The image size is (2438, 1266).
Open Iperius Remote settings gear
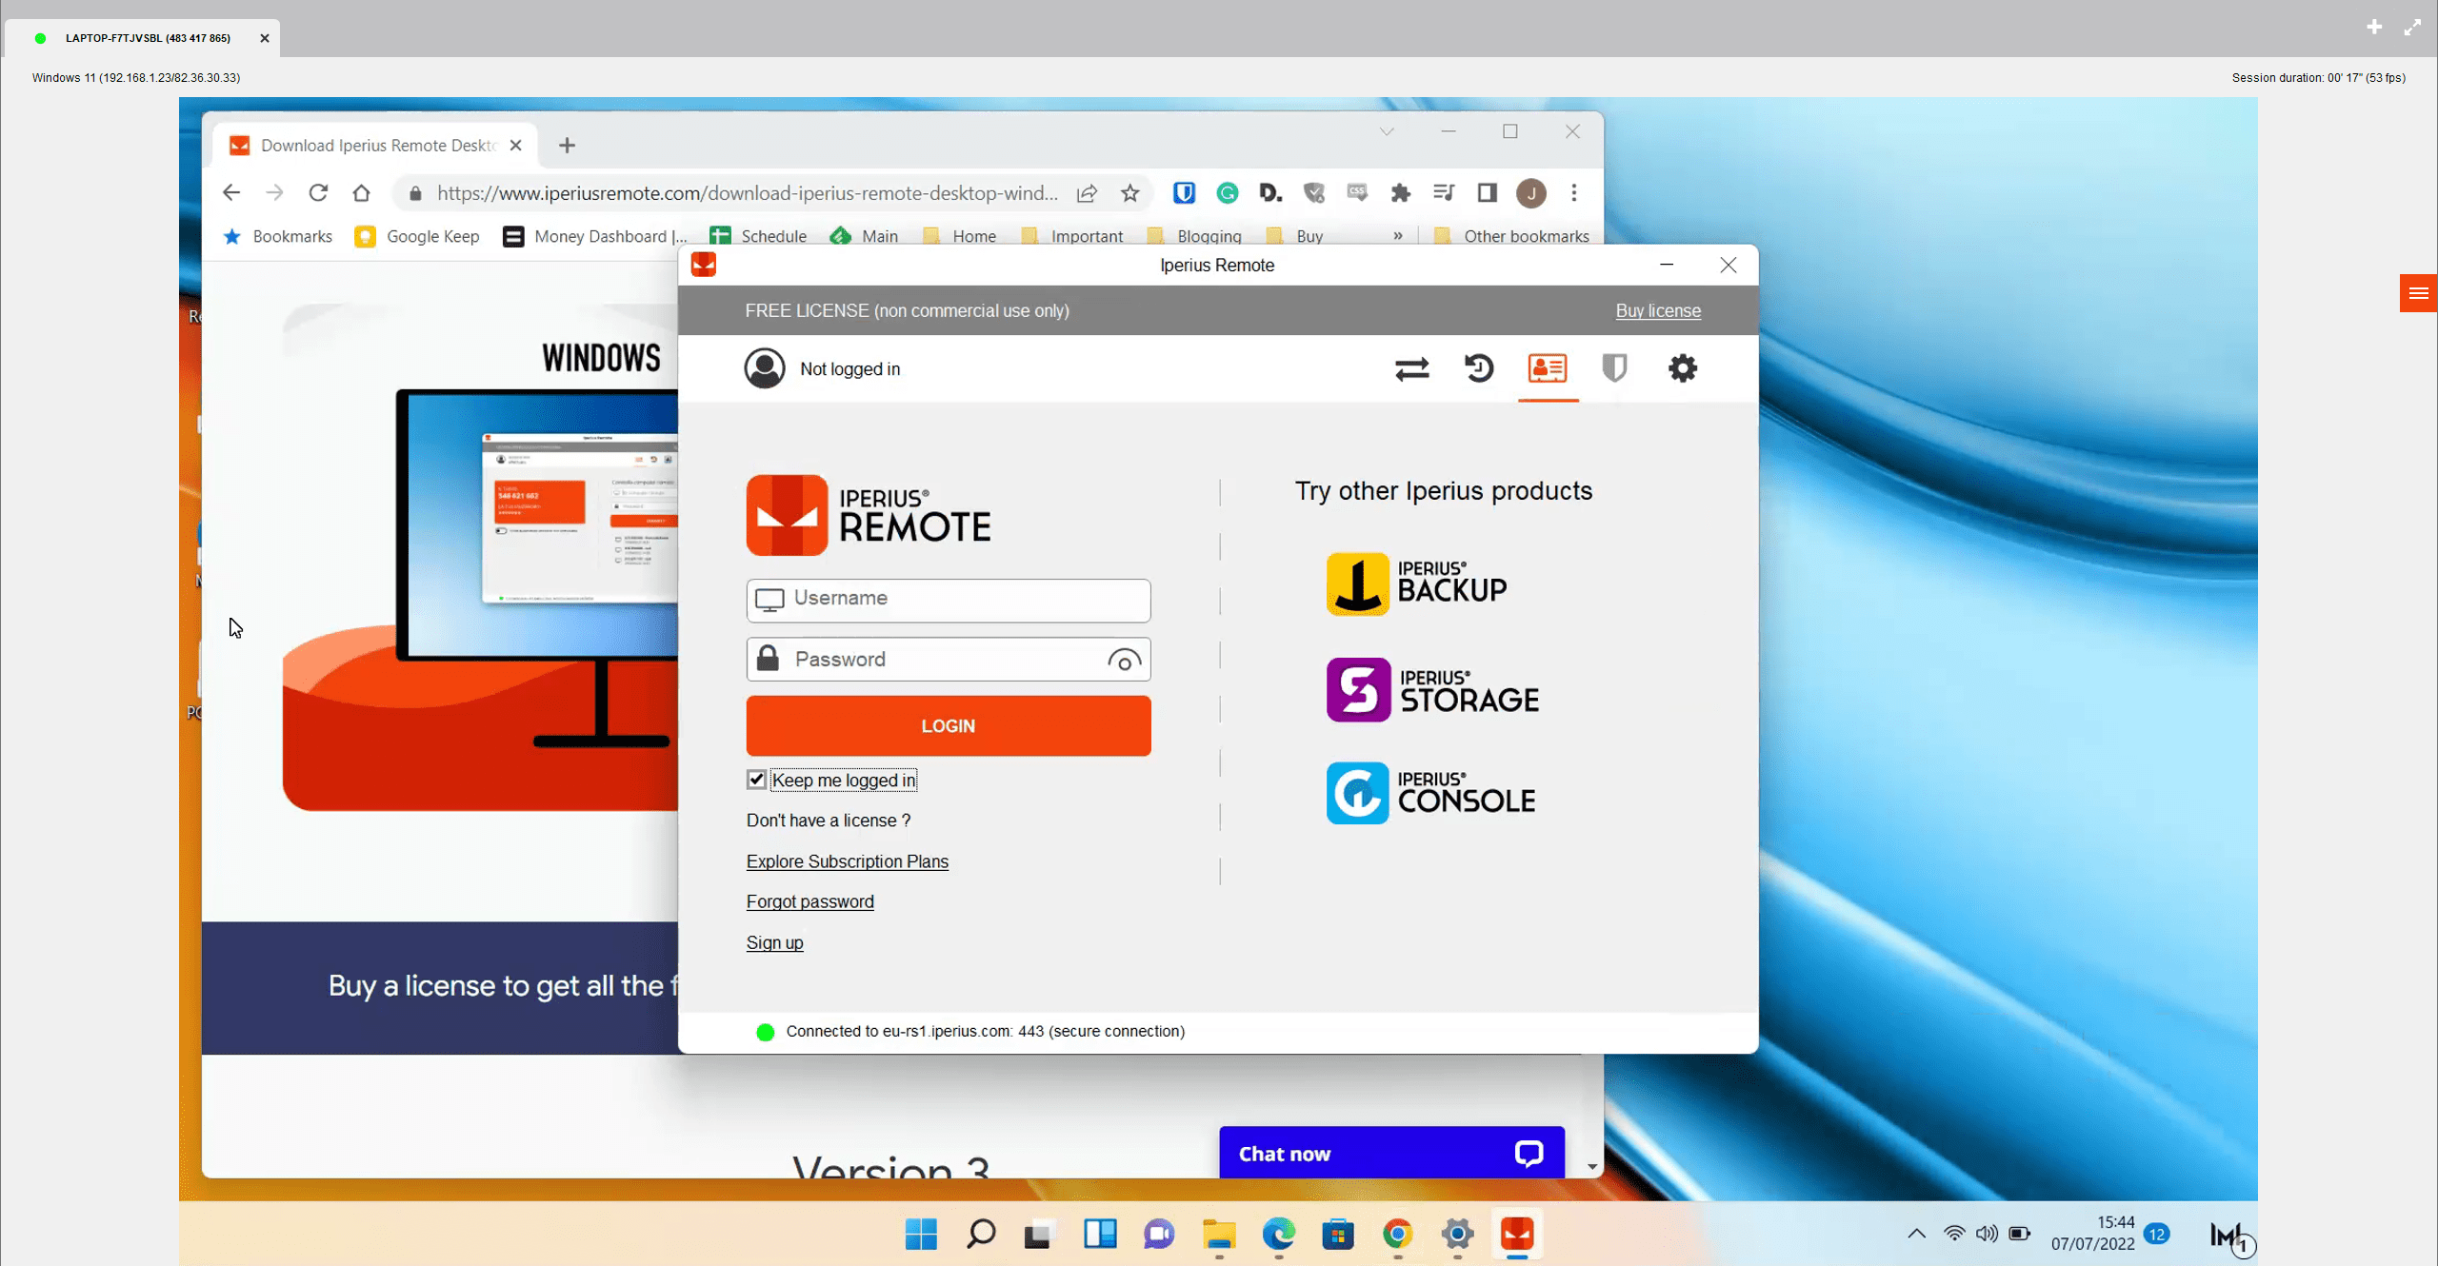point(1683,368)
